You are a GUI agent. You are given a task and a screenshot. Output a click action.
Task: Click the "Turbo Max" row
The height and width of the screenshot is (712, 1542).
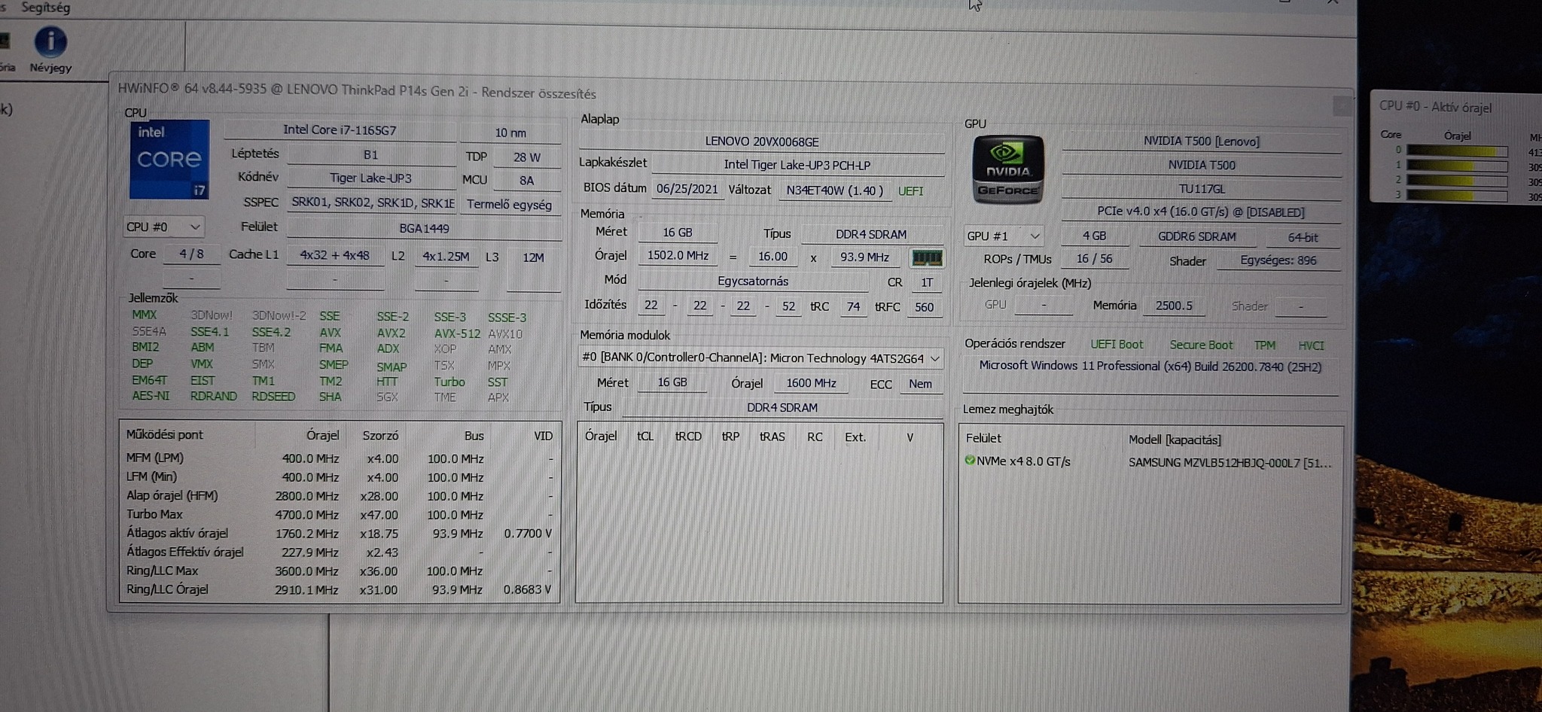(x=340, y=515)
